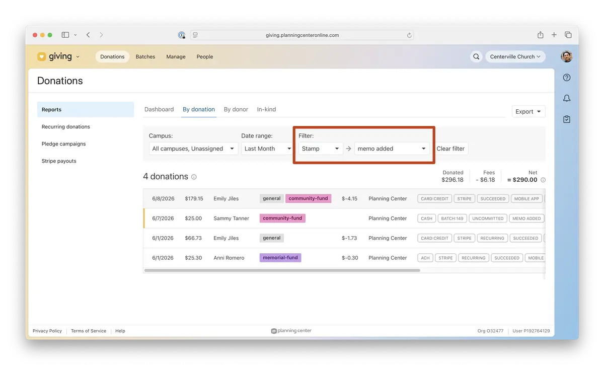This screenshot has height=365, width=604.
Task: Click donor name Anni Romero
Action: 229,258
